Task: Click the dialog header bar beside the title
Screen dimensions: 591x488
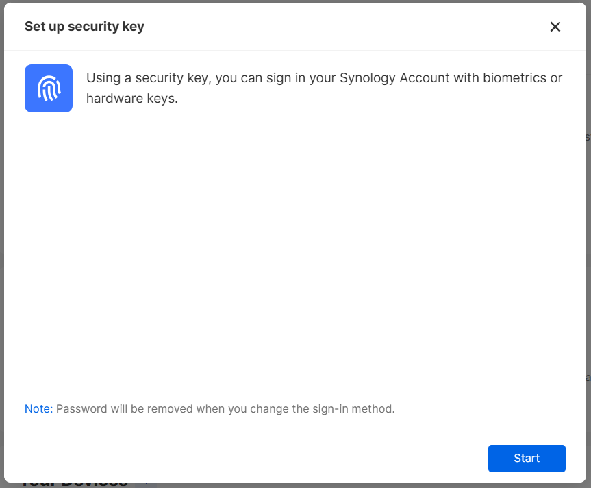Action: (342, 27)
